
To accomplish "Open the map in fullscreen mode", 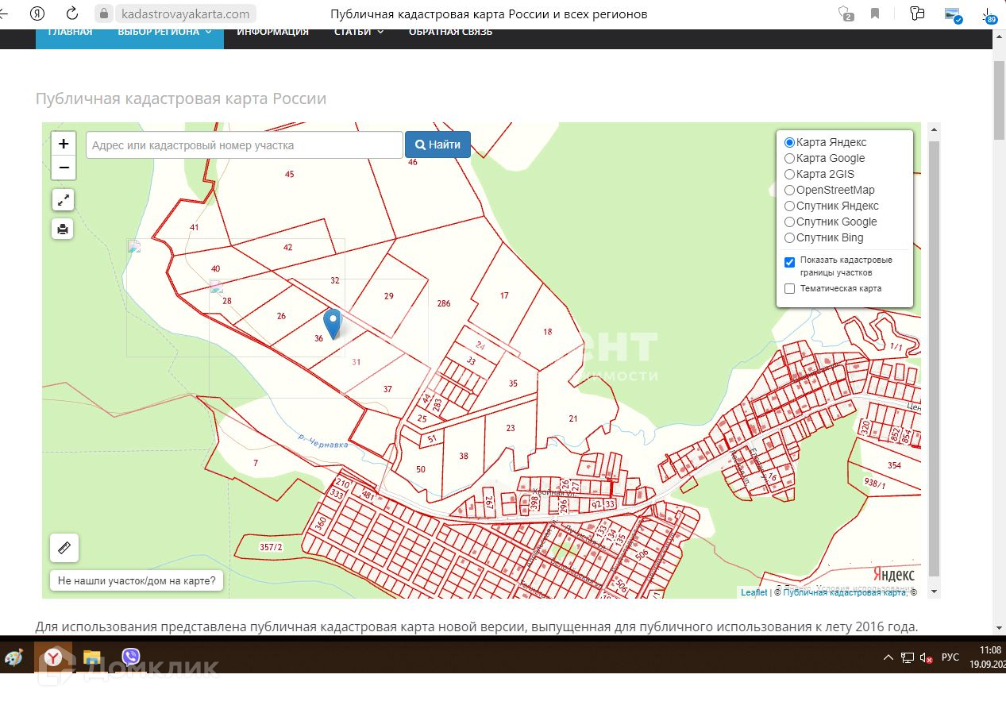I will (64, 199).
